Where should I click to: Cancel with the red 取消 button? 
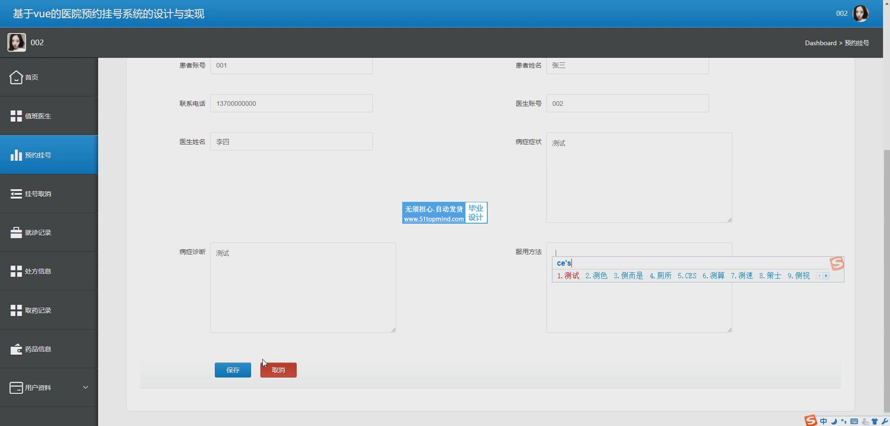[x=279, y=370]
